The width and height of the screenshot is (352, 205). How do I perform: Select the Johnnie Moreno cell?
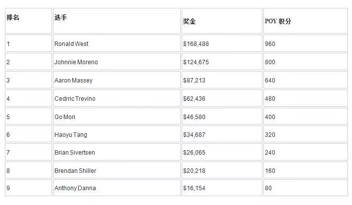117,62
